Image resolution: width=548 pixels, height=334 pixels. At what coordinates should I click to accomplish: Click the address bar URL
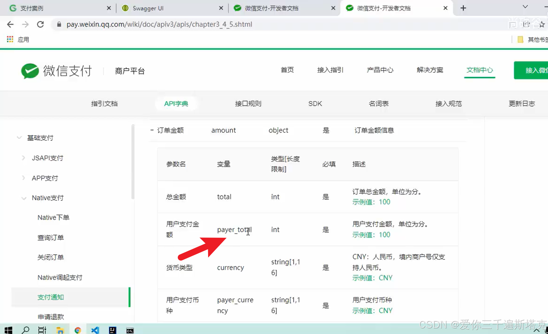[x=159, y=24]
